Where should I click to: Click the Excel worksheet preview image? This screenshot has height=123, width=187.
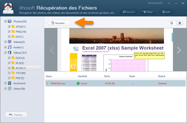point(115,50)
